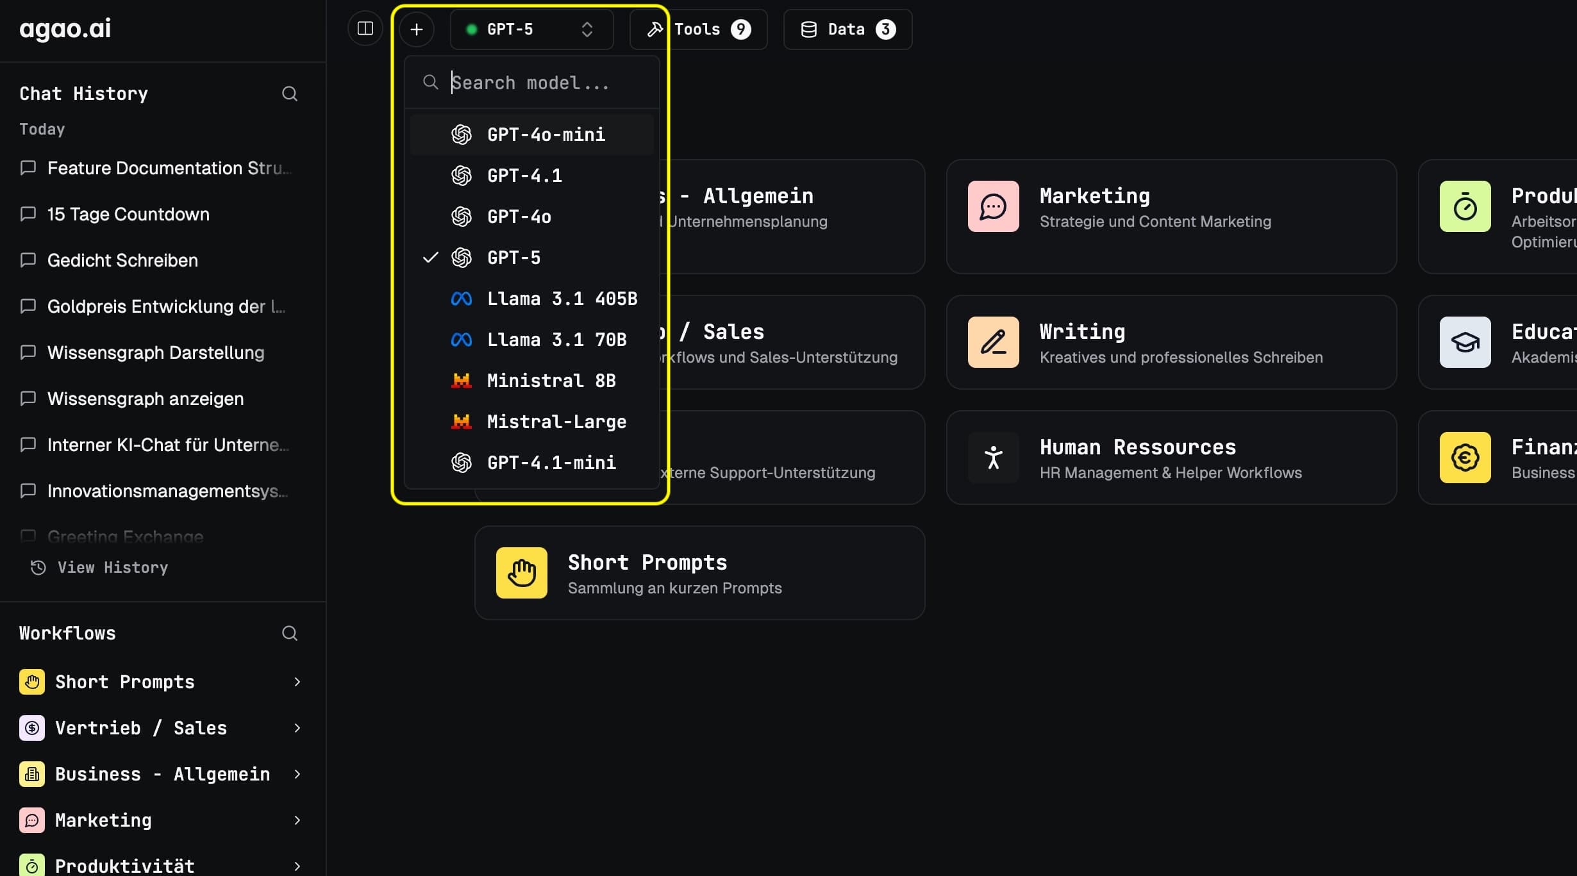
Task: Open chat Gedicht Schreiben
Action: [x=156, y=260]
